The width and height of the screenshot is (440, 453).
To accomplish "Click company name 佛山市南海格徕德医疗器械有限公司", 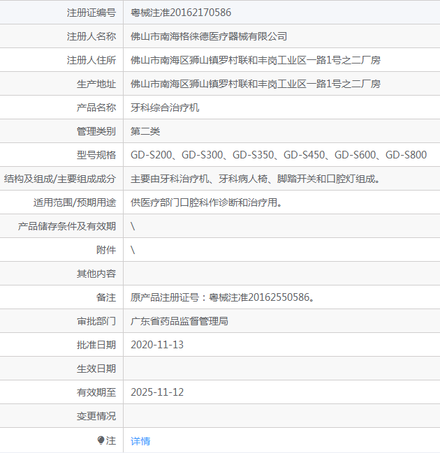I will point(208,36).
